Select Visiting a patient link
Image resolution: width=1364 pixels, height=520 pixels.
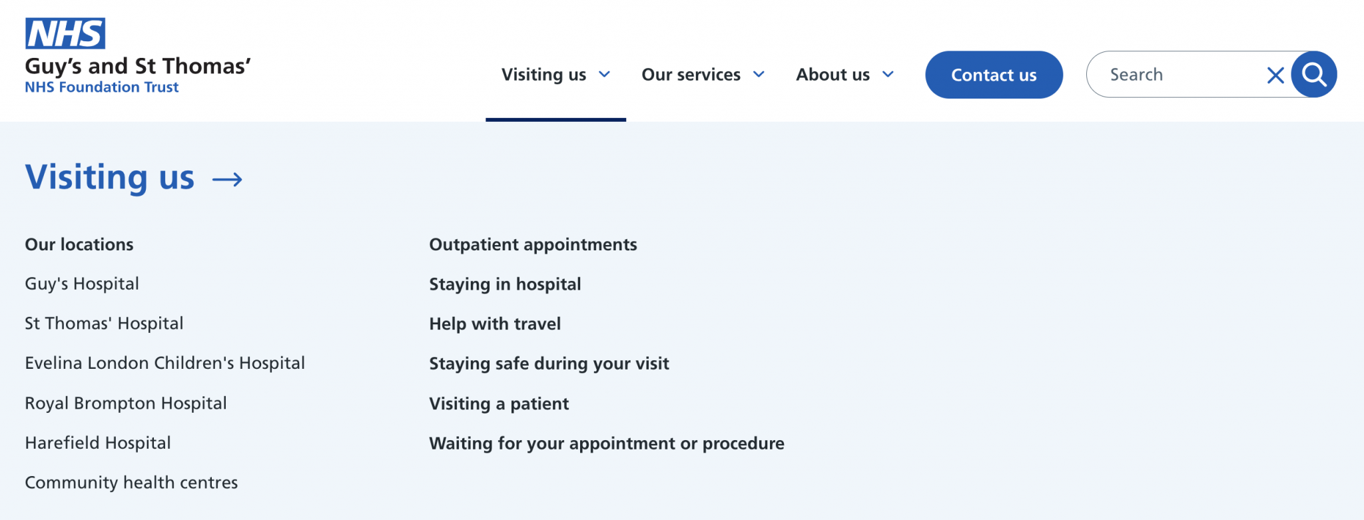(499, 403)
